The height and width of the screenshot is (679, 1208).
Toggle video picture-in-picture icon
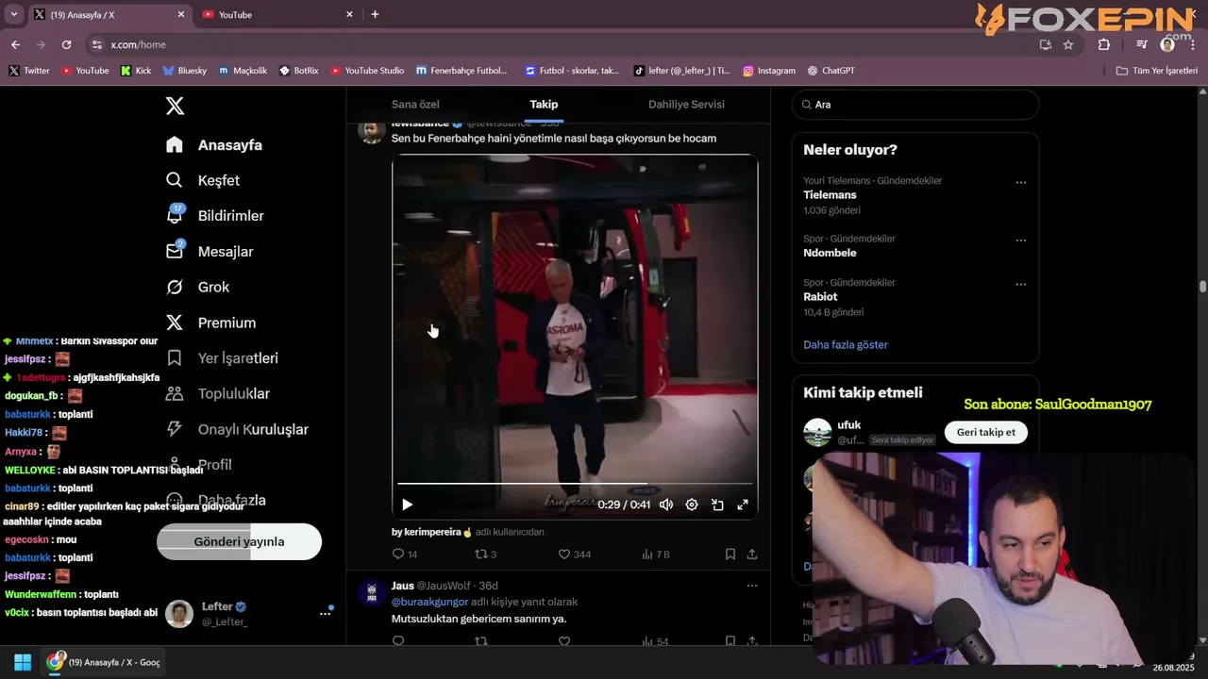(717, 505)
